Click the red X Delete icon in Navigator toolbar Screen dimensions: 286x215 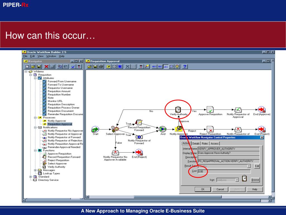[x=47, y=67]
